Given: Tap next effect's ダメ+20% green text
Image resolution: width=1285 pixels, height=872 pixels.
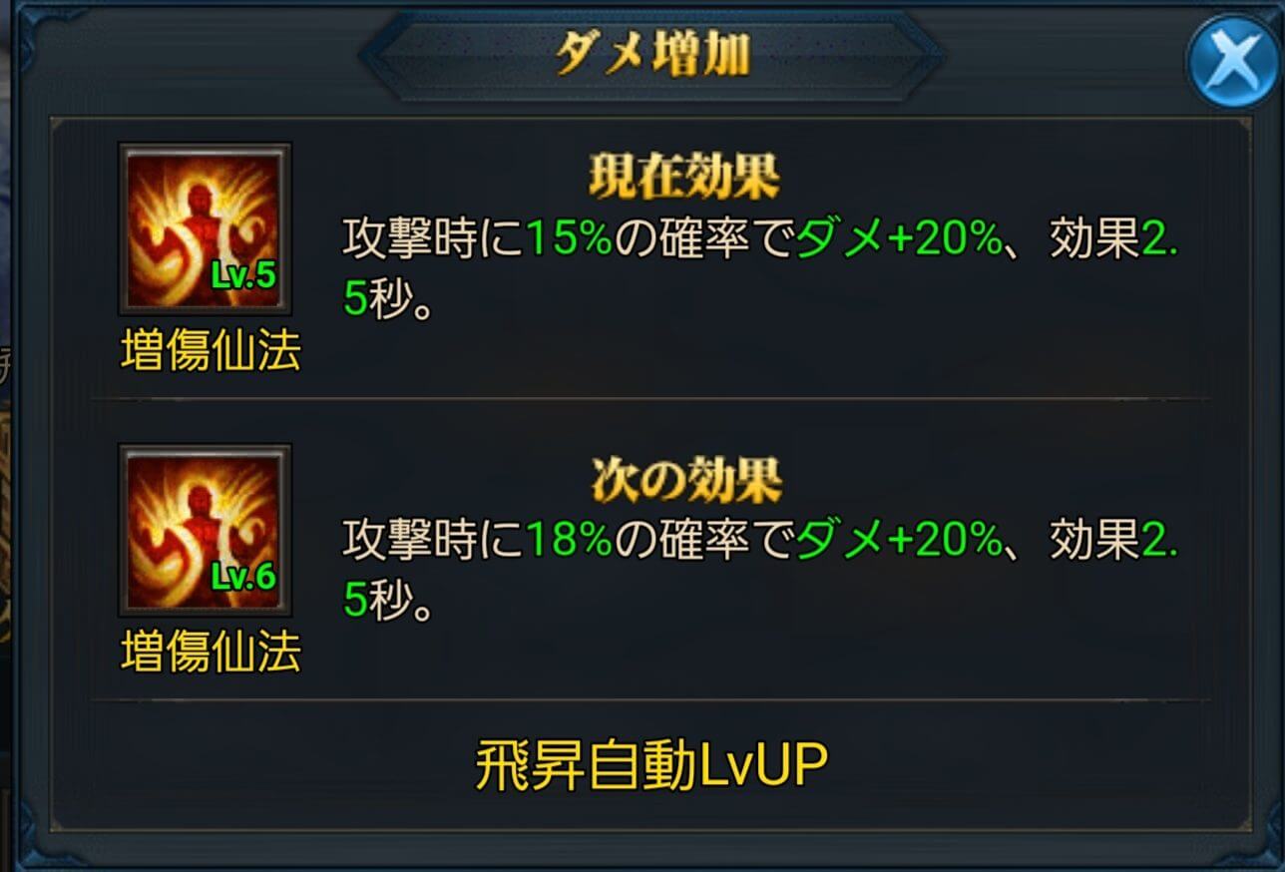Looking at the screenshot, I should point(898,542).
